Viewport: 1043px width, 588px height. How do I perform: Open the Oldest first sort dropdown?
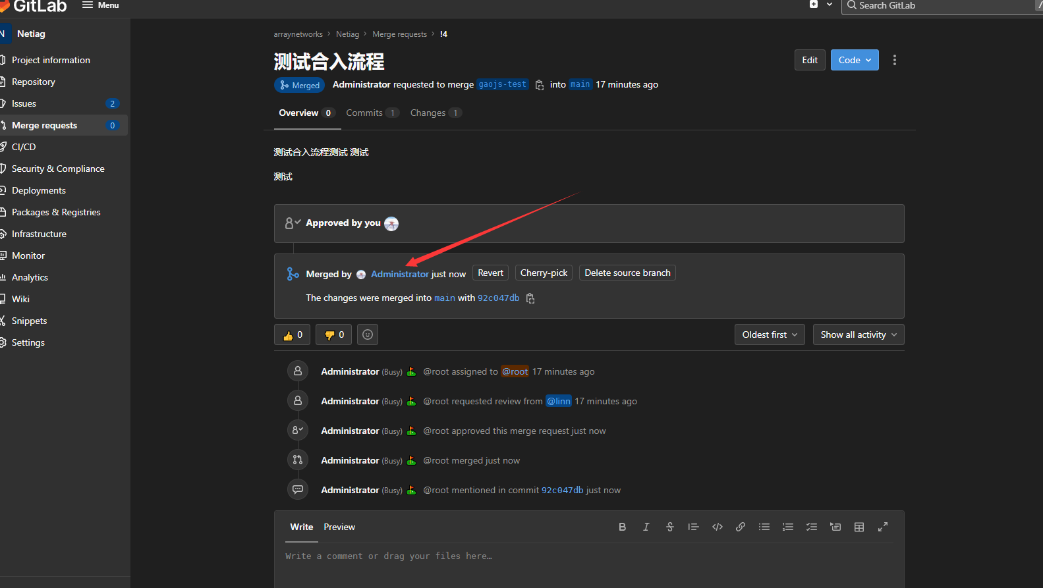coord(770,334)
